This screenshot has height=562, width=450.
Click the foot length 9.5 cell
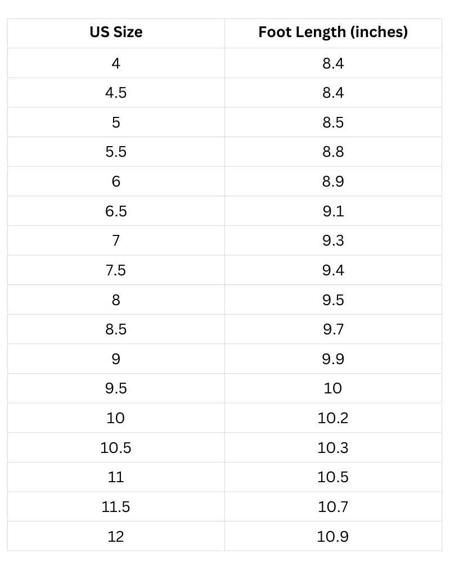(x=333, y=300)
